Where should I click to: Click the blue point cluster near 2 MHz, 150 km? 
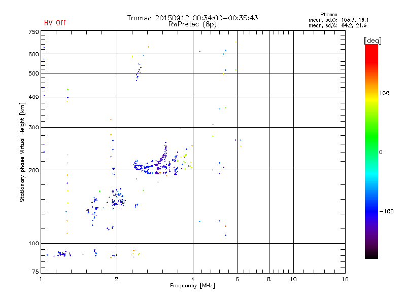118,199
